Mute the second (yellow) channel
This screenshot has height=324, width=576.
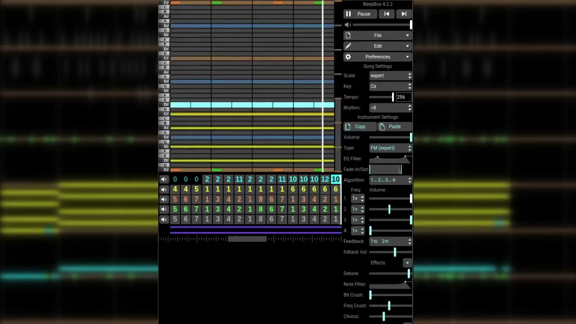[164, 189]
